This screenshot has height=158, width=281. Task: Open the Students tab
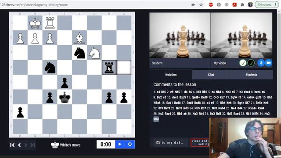pos(251,75)
